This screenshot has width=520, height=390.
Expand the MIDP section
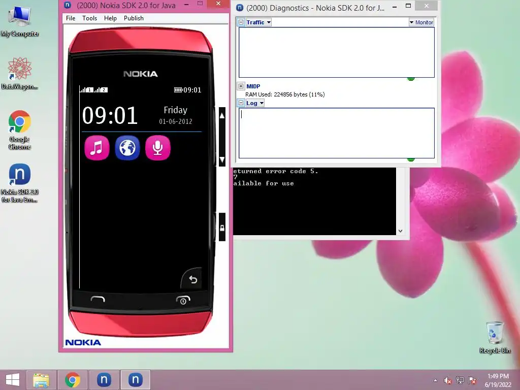(x=241, y=86)
